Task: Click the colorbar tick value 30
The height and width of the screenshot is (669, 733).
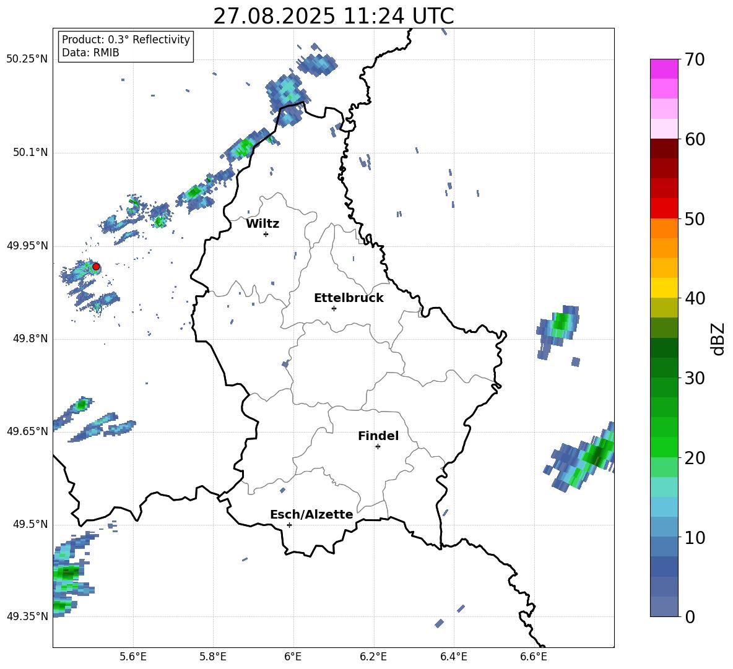Action: [695, 378]
